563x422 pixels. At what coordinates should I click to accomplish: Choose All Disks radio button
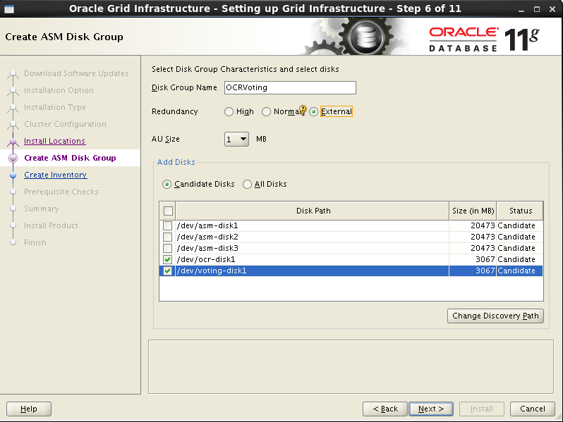click(x=247, y=185)
